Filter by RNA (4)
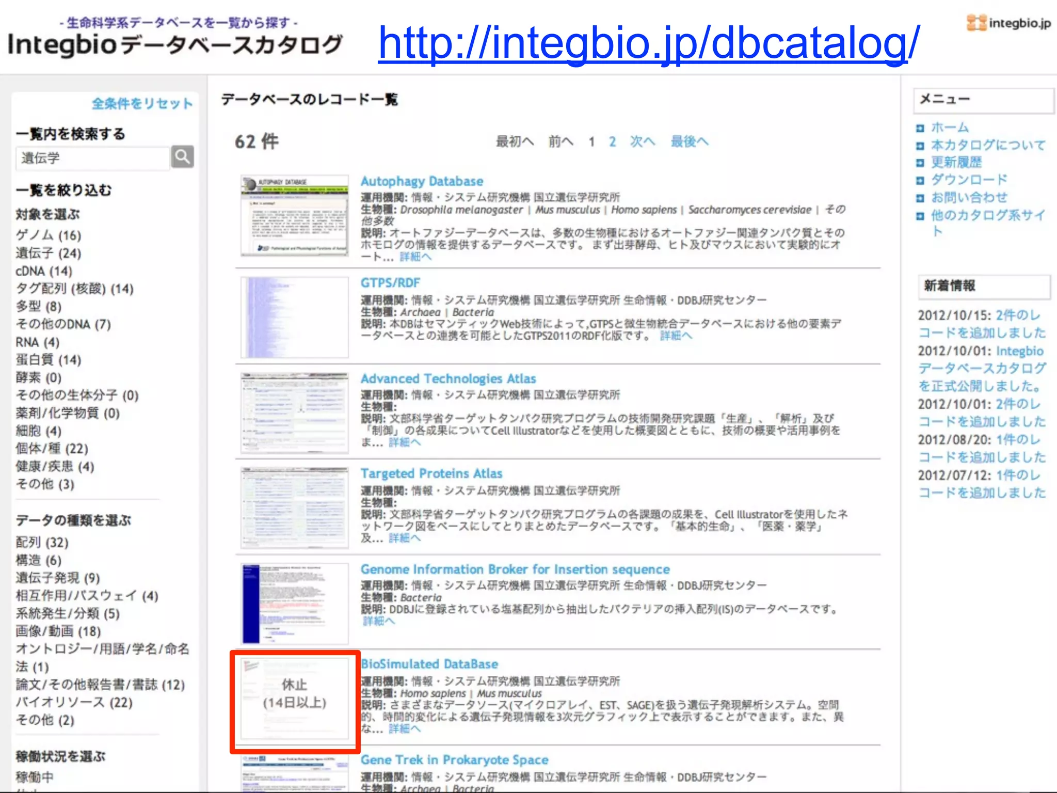Viewport: 1057px width, 793px height. 38,342
